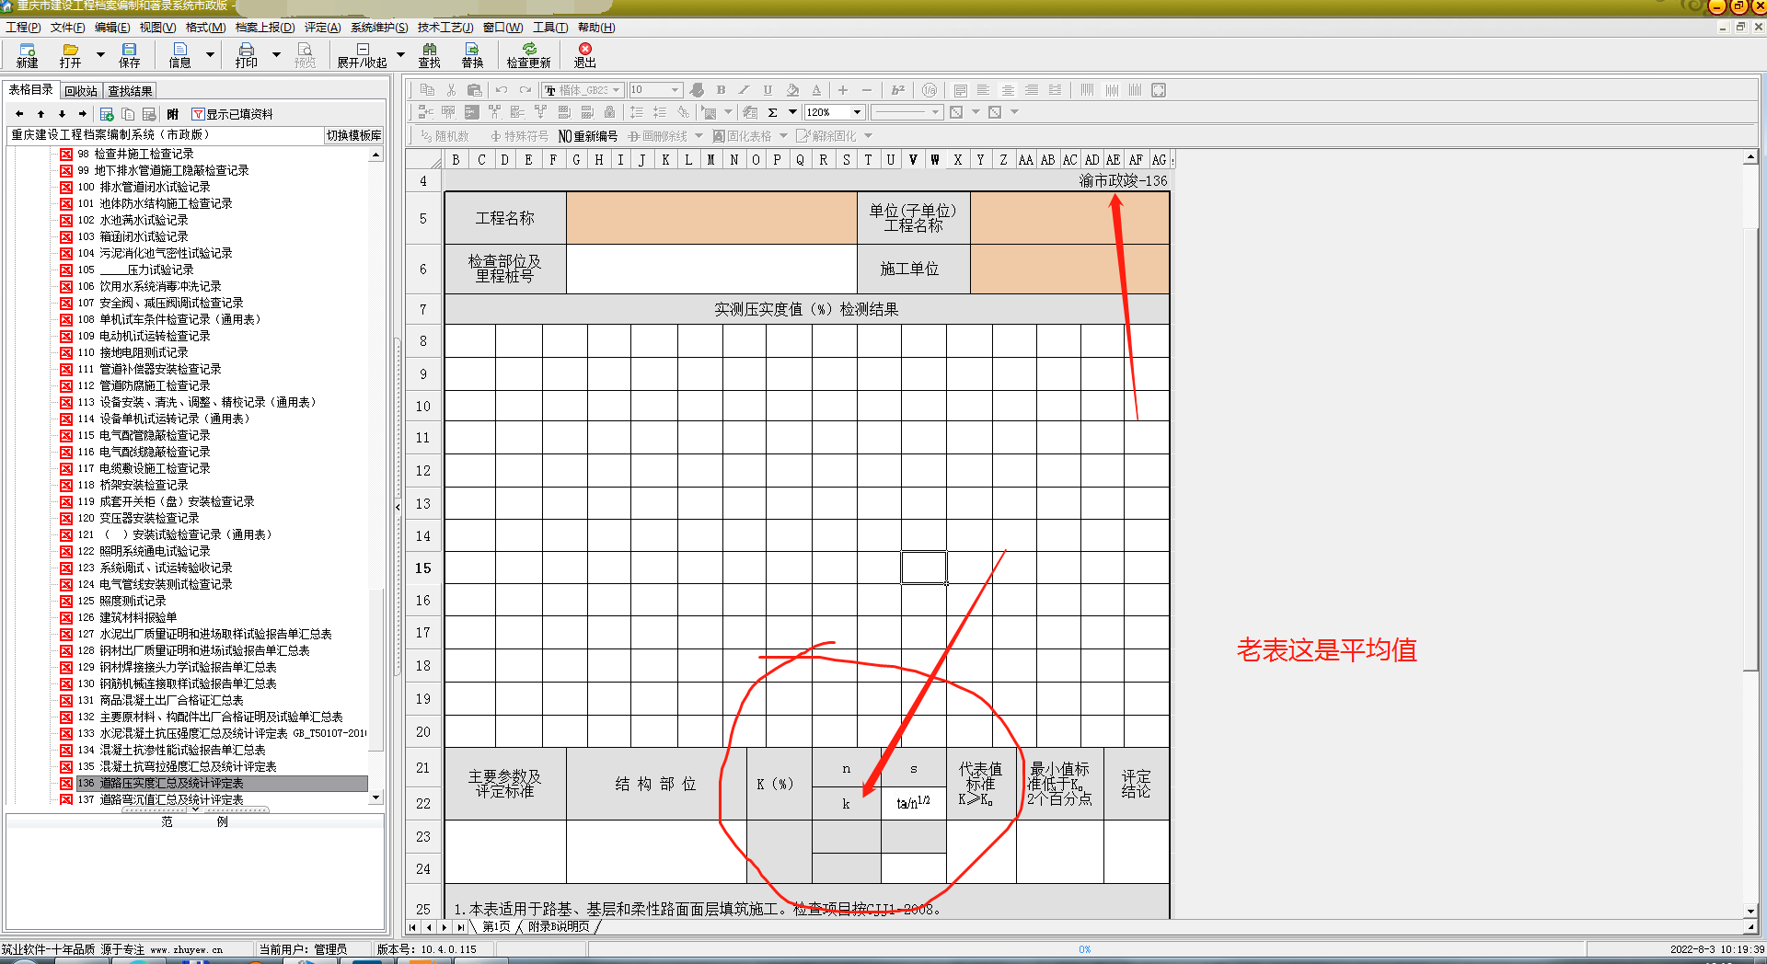Open dropdown arrow next to 信息
The height and width of the screenshot is (964, 1767).
(x=210, y=55)
